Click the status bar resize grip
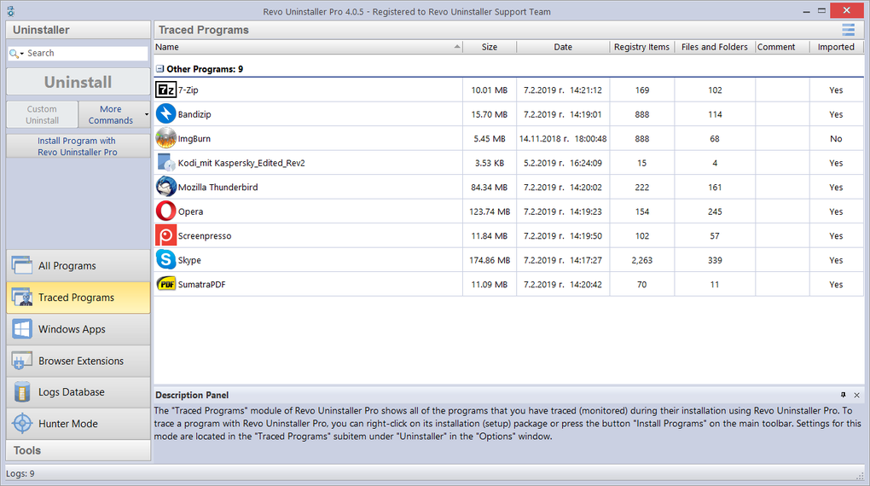Viewport: 870px width, 486px height. 860,476
